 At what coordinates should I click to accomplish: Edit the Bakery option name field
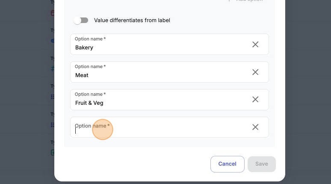click(160, 44)
